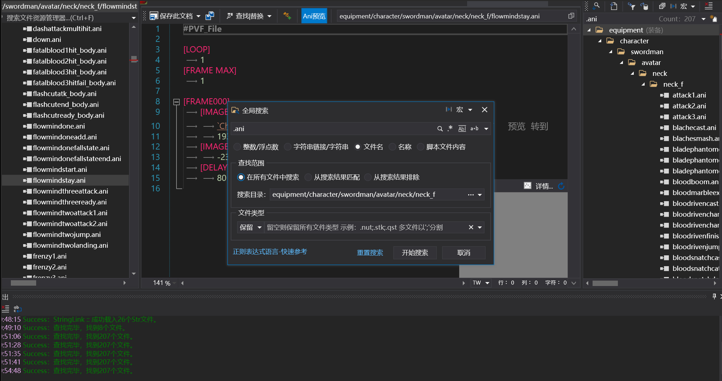Select flowmindstay.ani in the file list

coord(59,180)
